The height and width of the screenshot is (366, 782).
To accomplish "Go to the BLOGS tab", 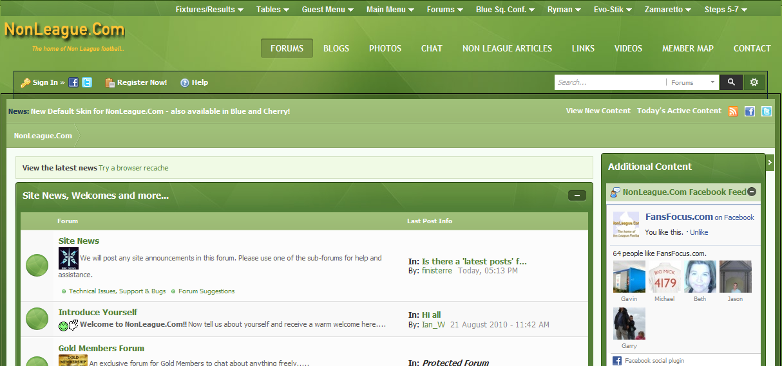I will click(x=336, y=48).
